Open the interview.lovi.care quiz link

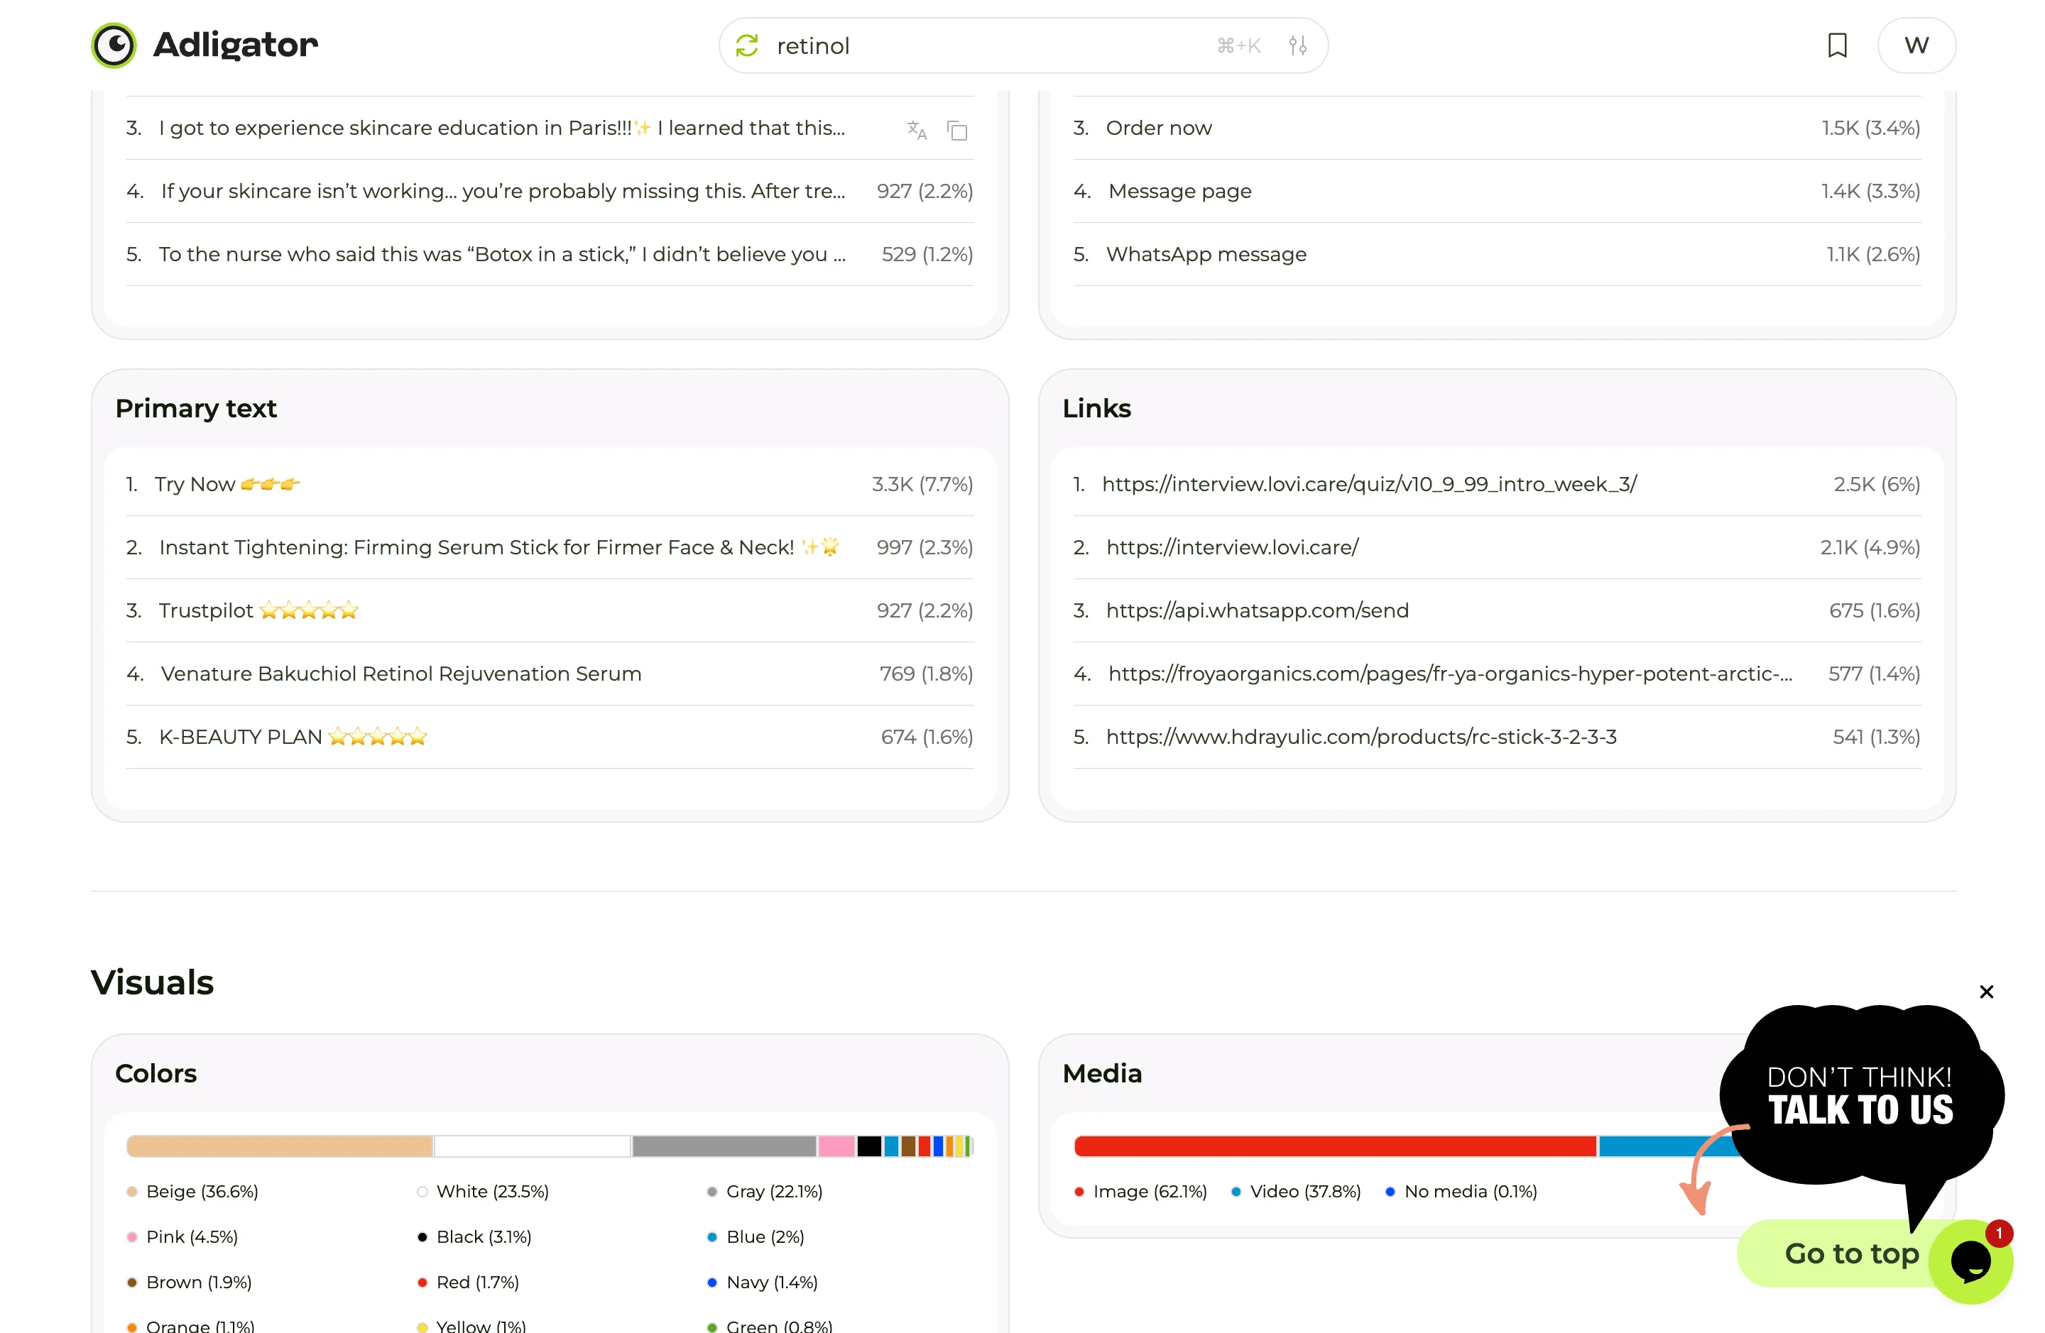click(1370, 484)
